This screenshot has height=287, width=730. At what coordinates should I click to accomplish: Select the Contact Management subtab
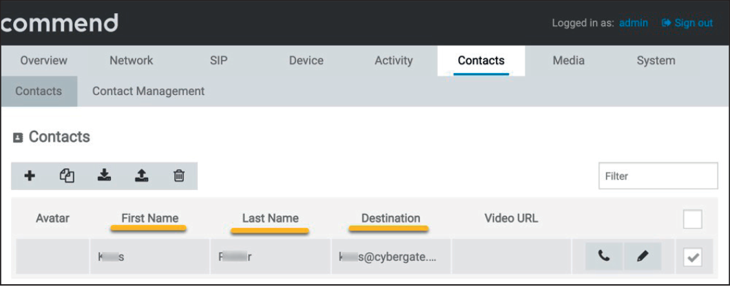(148, 91)
